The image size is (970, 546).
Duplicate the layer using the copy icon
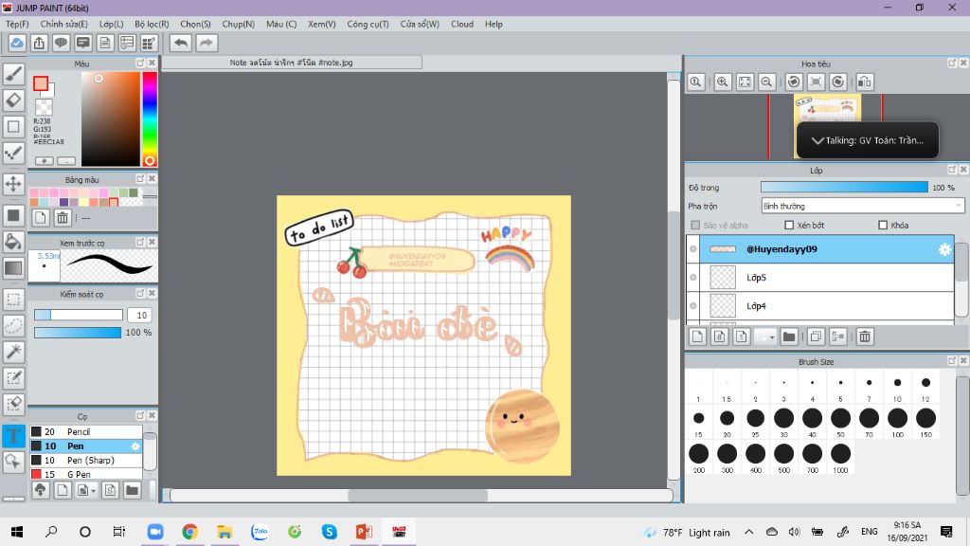pos(816,337)
